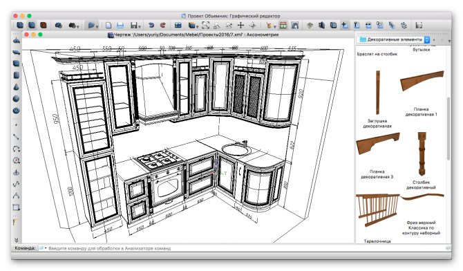Expand the save floppy-disk dropdown arrow
The width and height of the screenshot is (463, 271).
(x=140, y=26)
